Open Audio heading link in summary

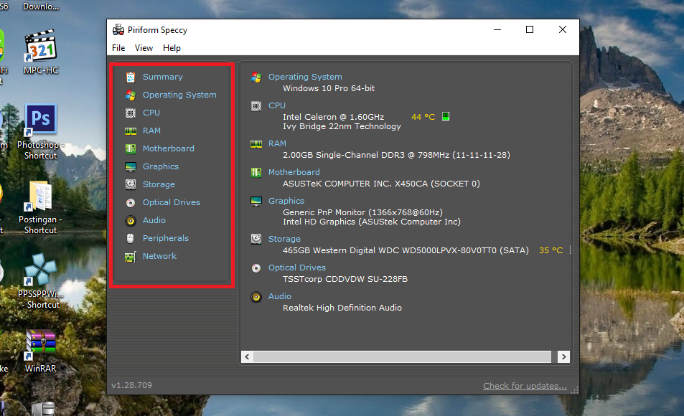pos(280,296)
